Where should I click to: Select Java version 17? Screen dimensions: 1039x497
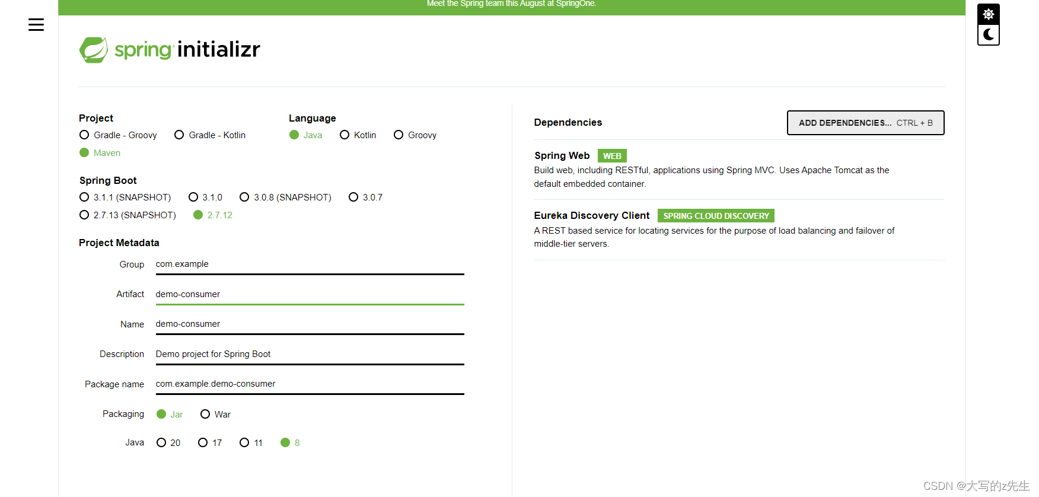tap(210, 443)
